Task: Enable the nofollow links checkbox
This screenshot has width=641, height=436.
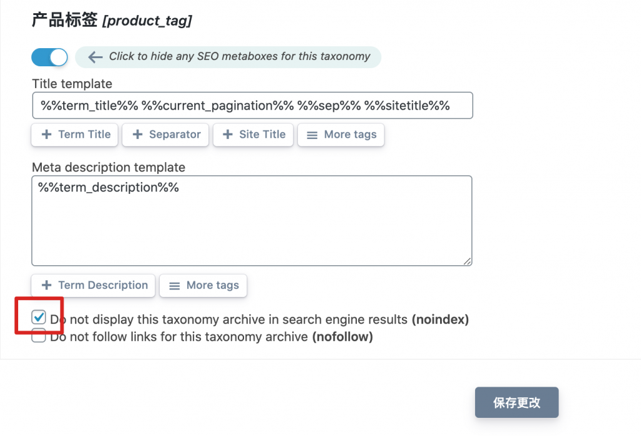Action: [x=39, y=337]
